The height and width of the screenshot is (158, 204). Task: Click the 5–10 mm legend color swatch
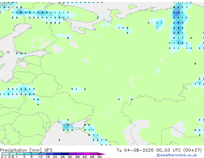[35, 154]
